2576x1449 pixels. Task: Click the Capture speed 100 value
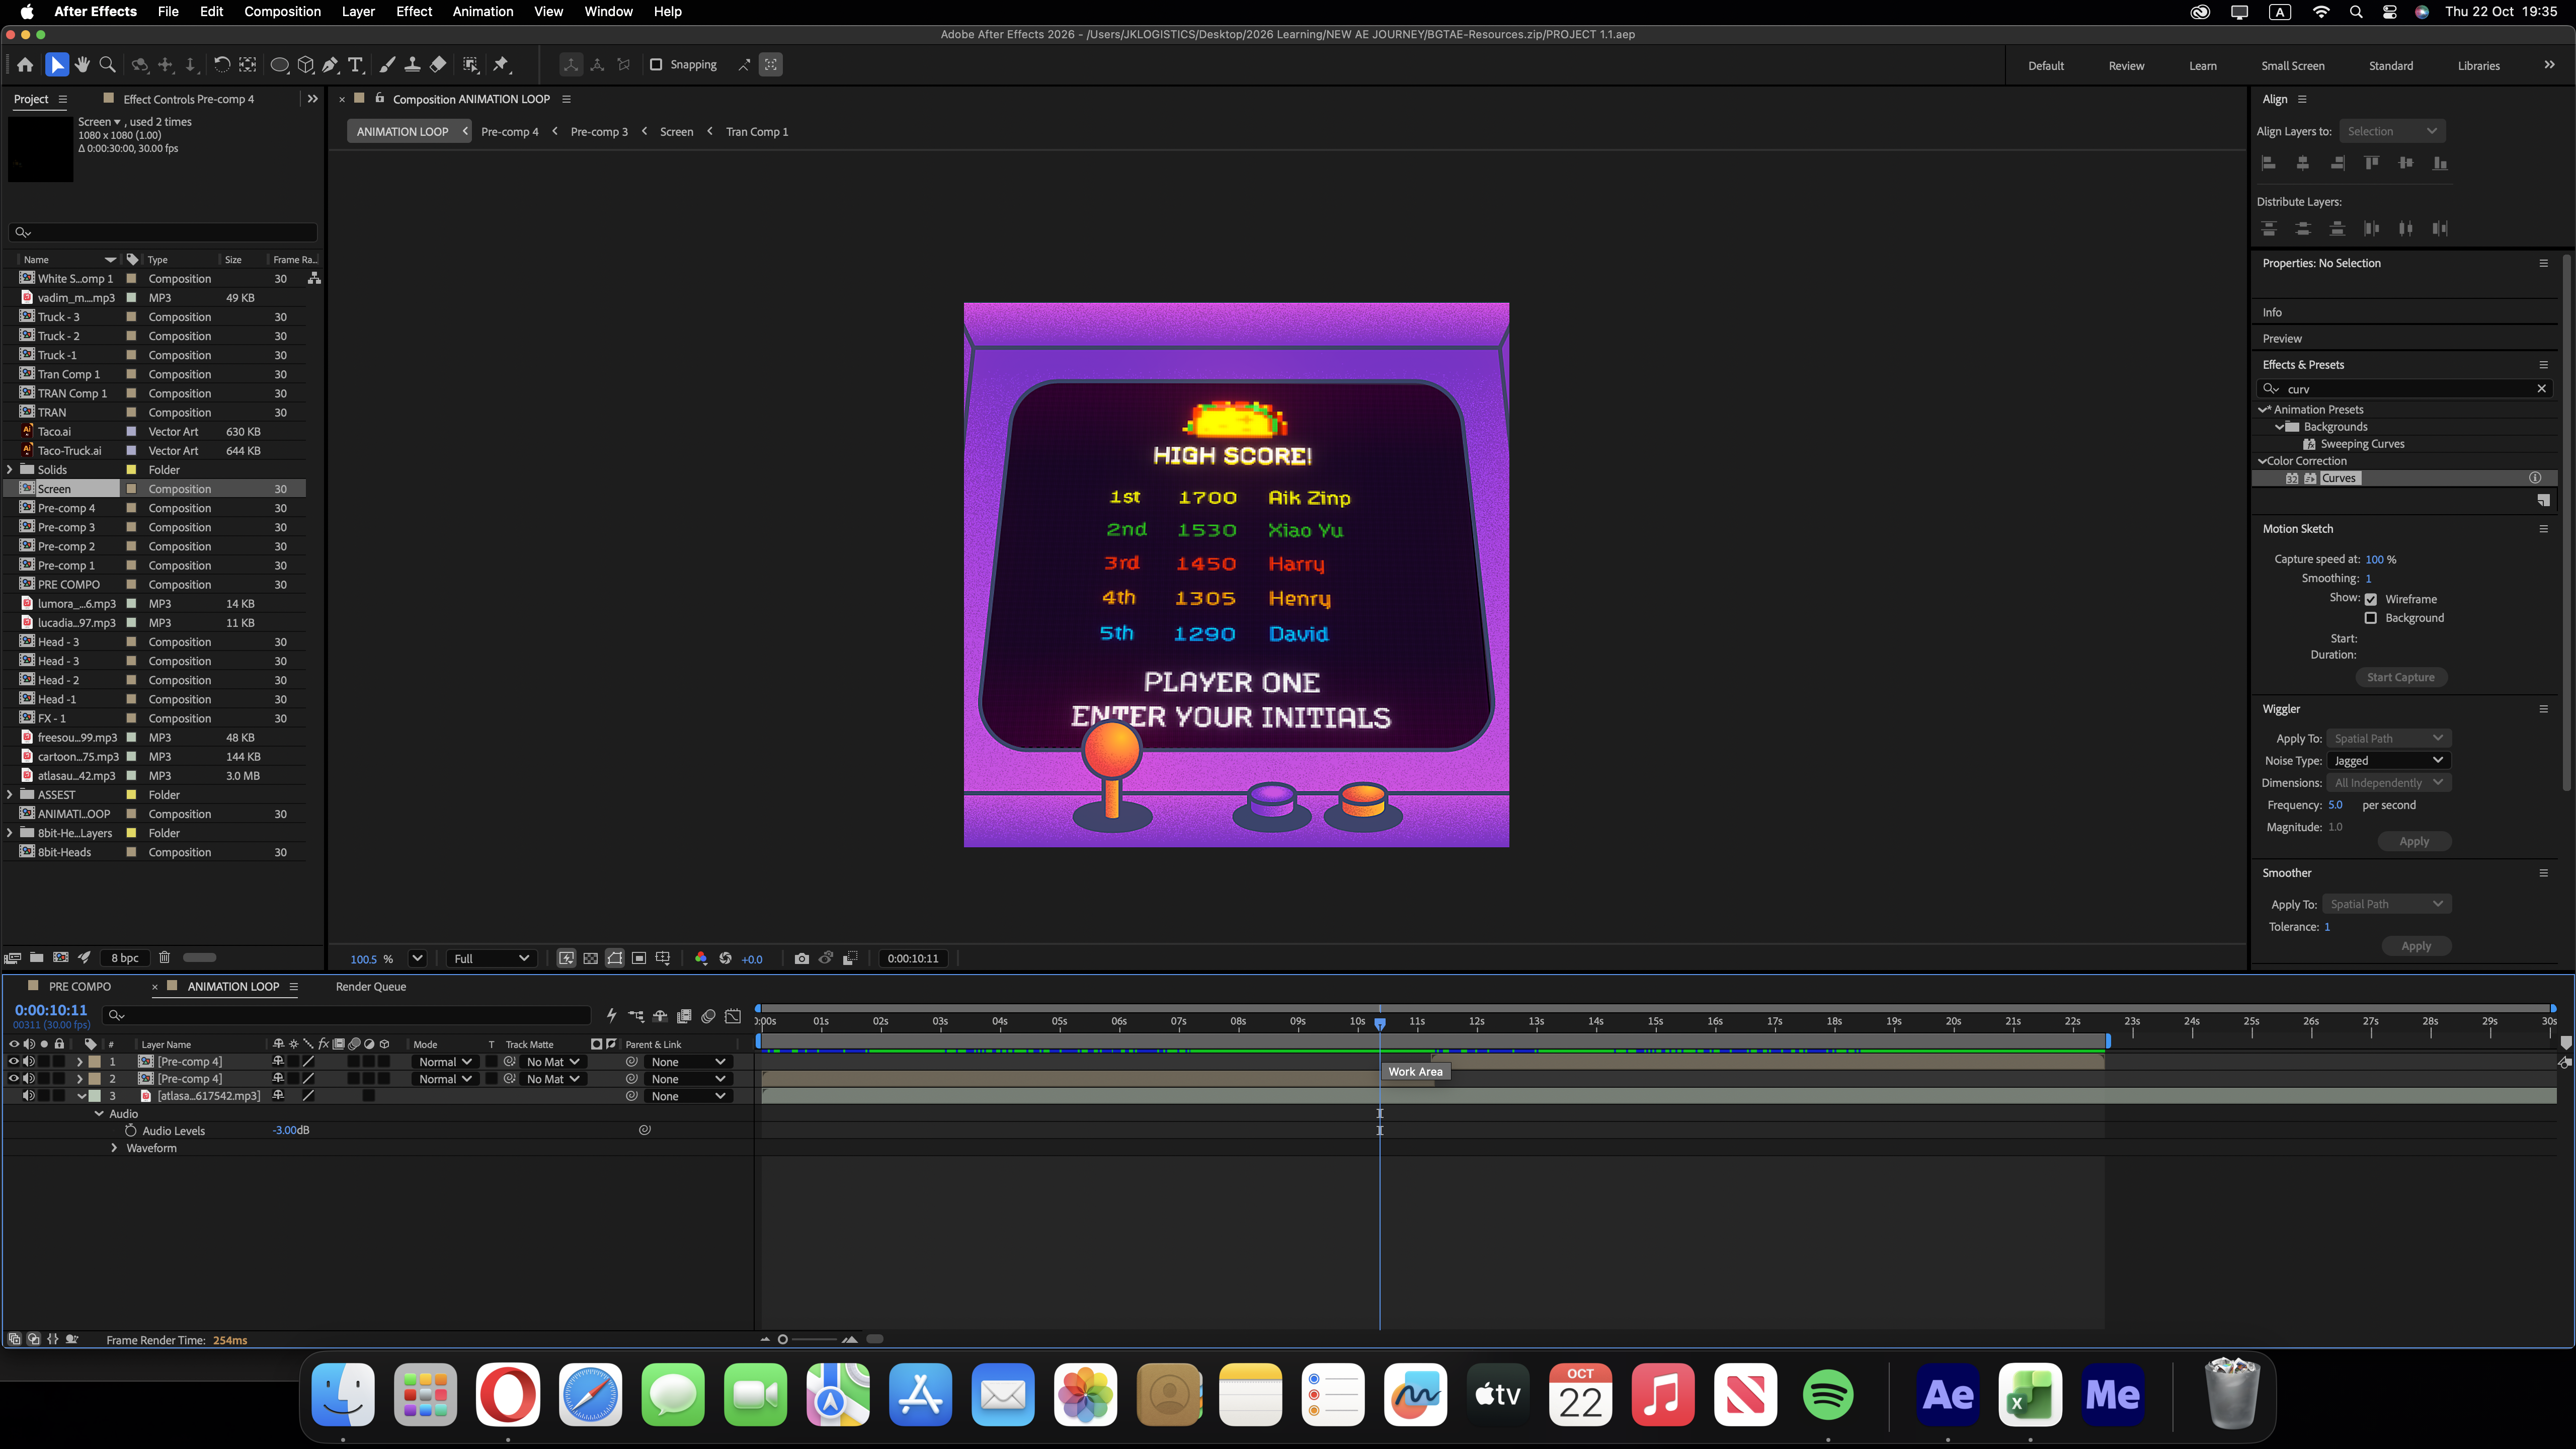(2374, 559)
